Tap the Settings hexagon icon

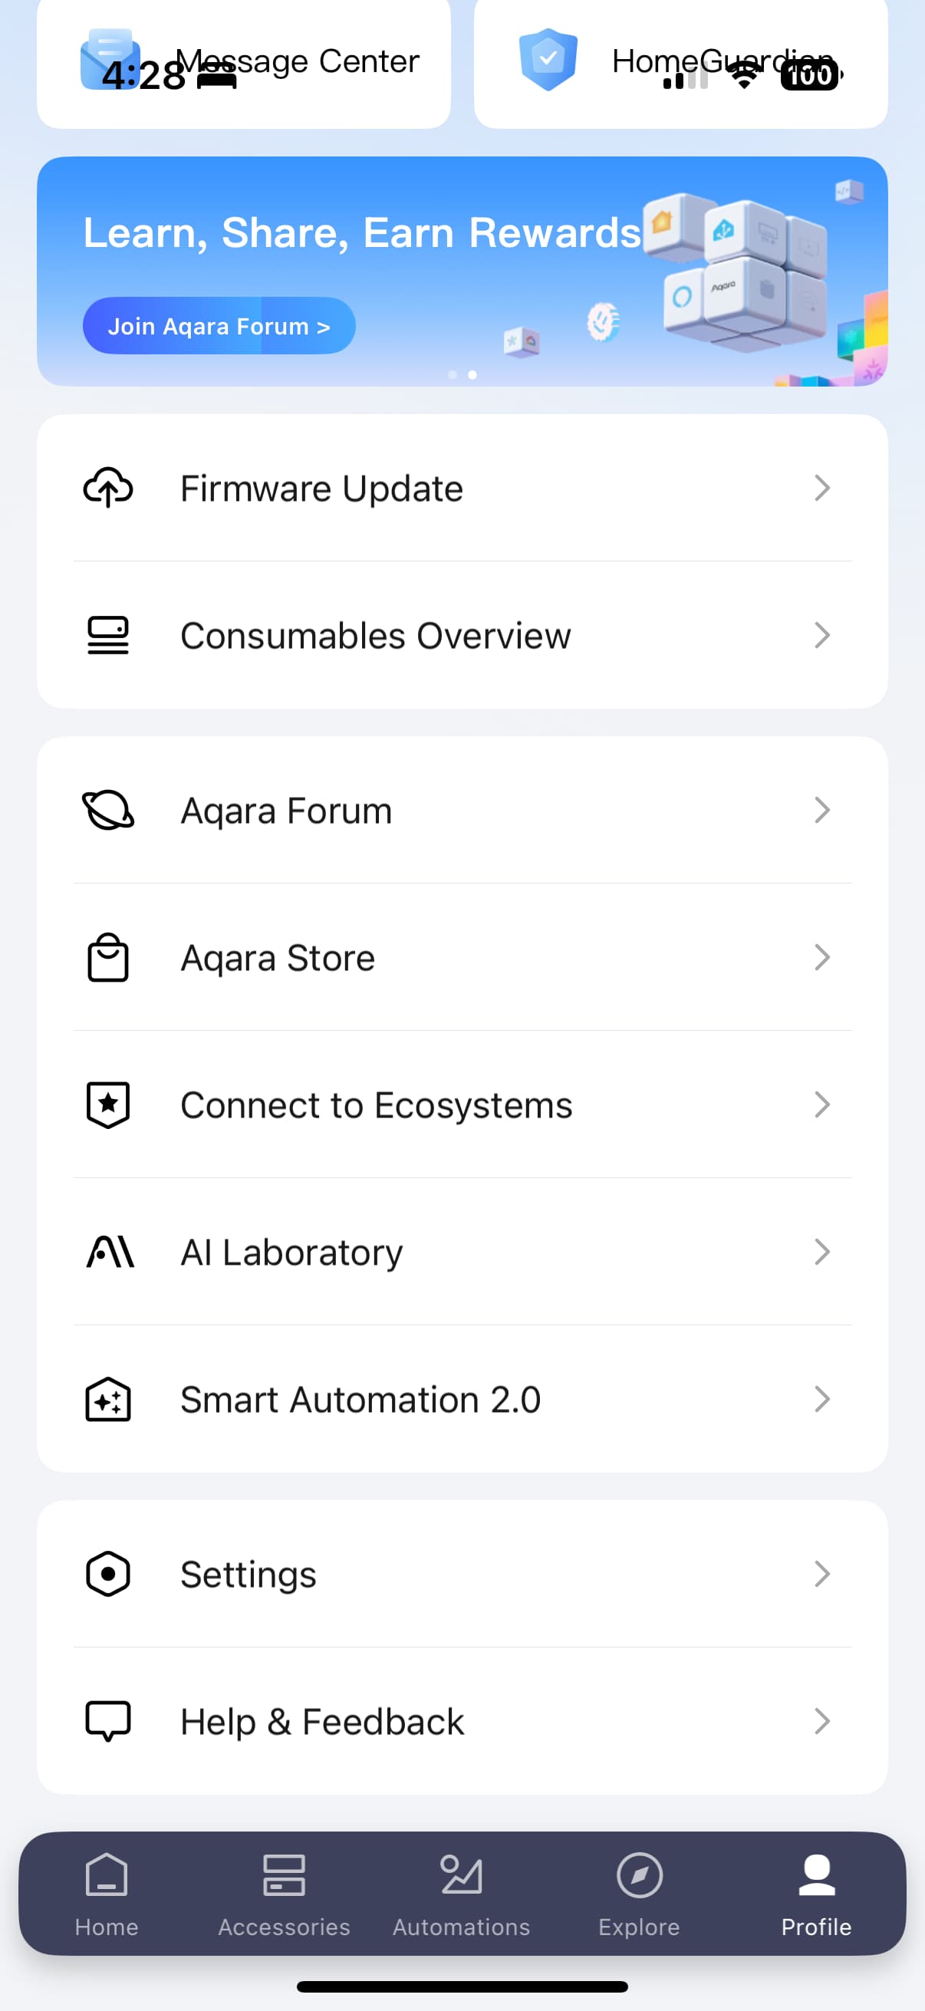pos(107,1573)
